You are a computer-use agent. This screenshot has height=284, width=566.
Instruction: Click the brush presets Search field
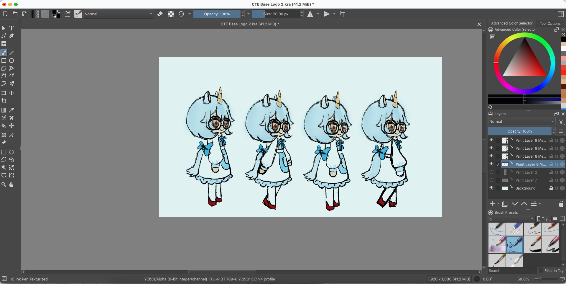coord(512,270)
